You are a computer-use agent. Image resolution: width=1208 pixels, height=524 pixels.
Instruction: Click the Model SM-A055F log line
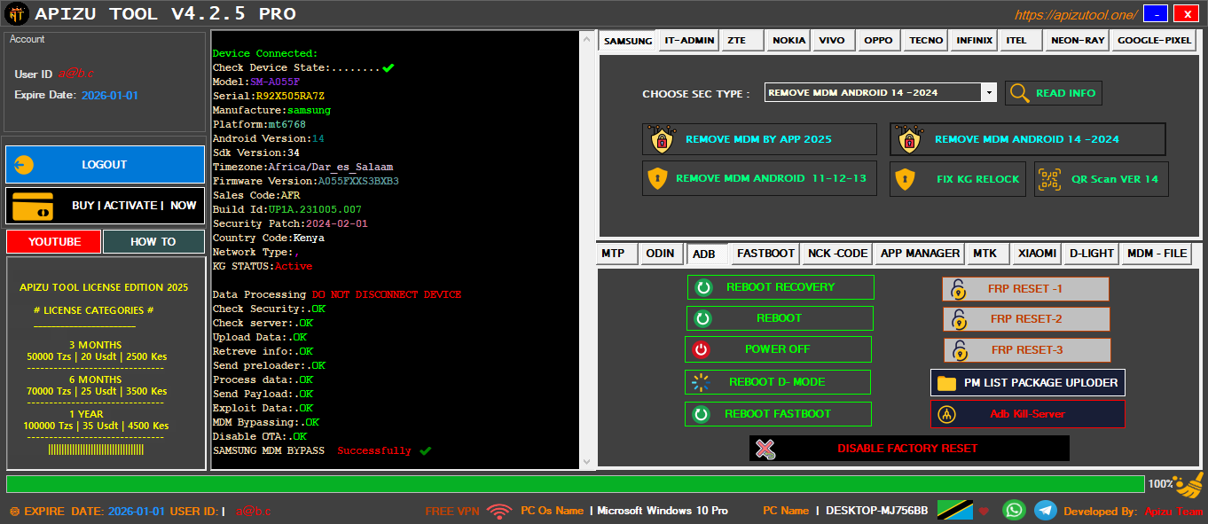256,82
